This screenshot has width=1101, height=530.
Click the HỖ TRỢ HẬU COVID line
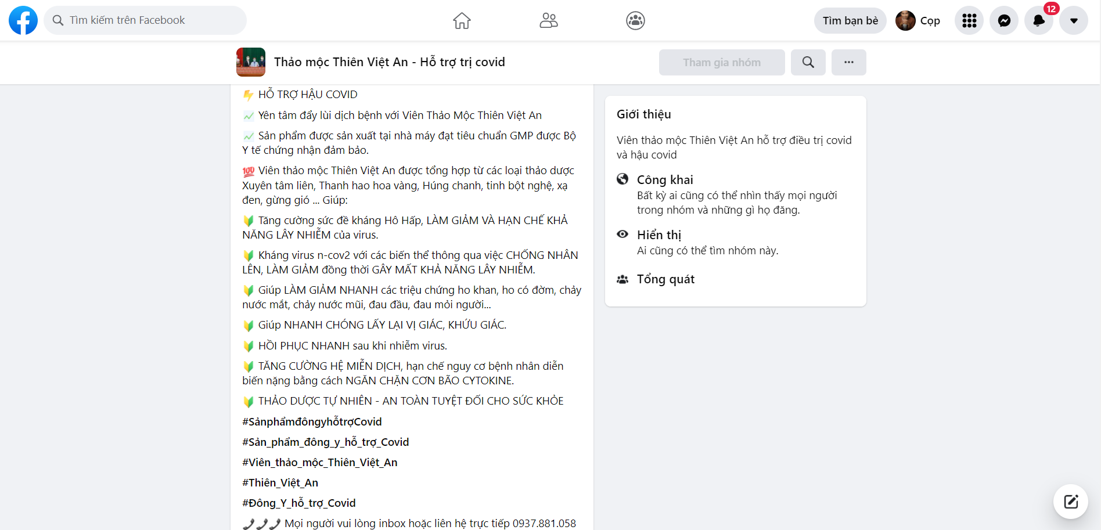point(308,95)
